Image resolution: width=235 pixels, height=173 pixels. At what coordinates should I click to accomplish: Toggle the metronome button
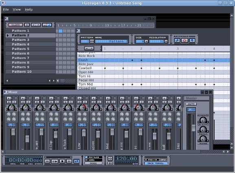pos(110,163)
